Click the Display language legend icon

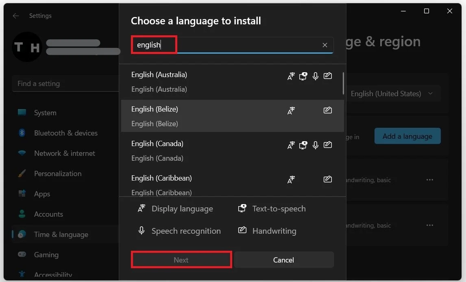(141, 208)
